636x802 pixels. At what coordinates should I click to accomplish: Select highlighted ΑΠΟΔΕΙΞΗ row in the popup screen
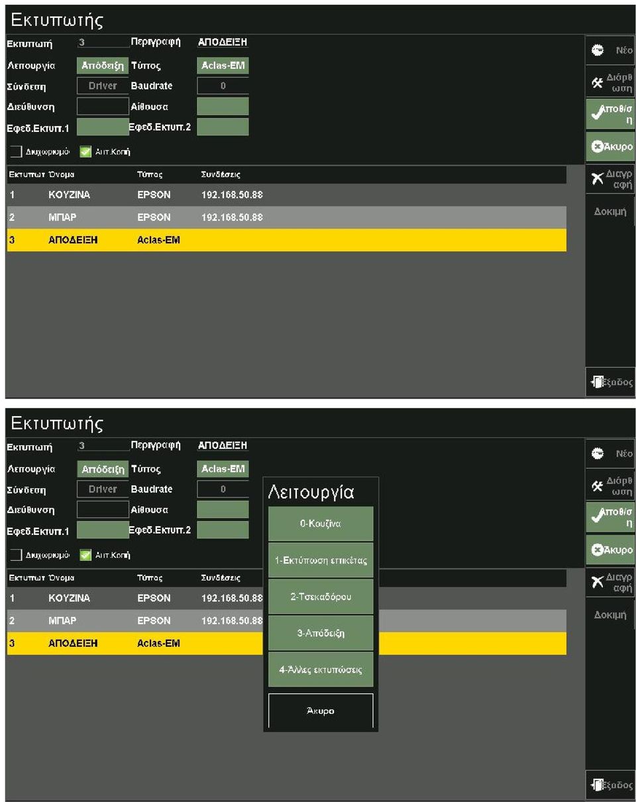point(287,643)
